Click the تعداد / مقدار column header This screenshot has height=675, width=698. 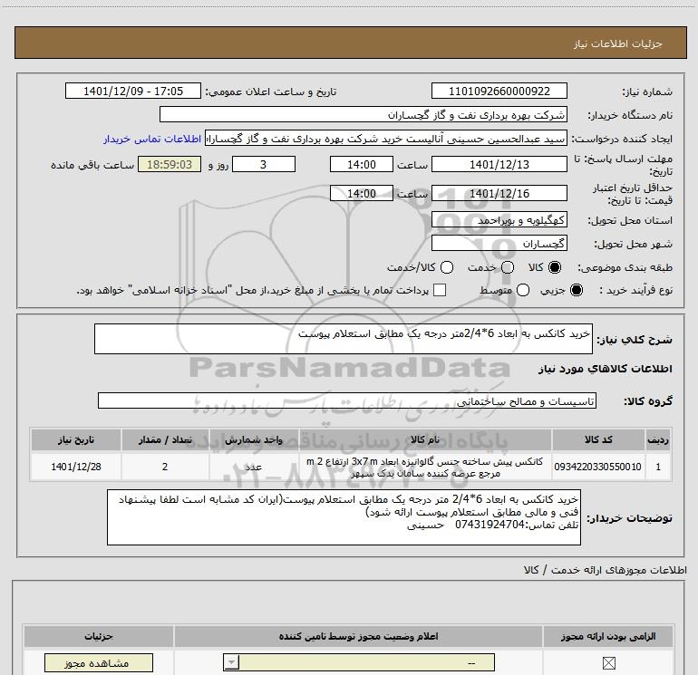(165, 440)
